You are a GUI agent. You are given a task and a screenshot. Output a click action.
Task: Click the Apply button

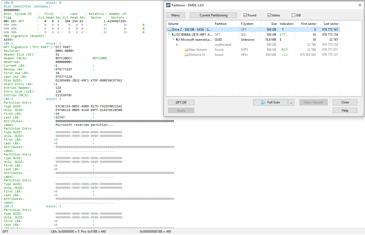[x=181, y=110]
